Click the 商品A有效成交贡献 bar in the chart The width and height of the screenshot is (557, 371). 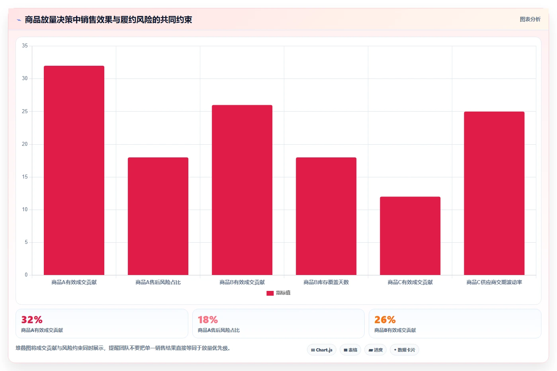click(x=74, y=170)
